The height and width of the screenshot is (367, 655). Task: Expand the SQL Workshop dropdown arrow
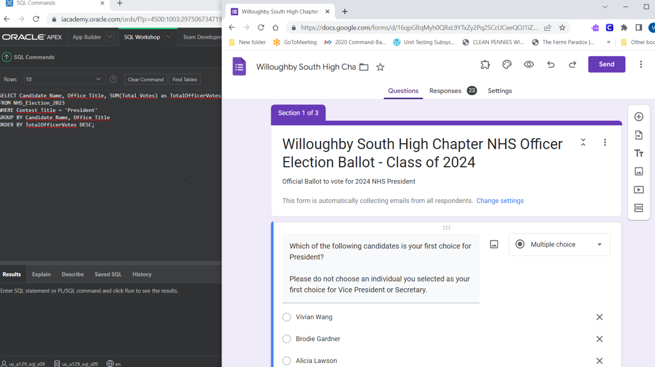(168, 37)
